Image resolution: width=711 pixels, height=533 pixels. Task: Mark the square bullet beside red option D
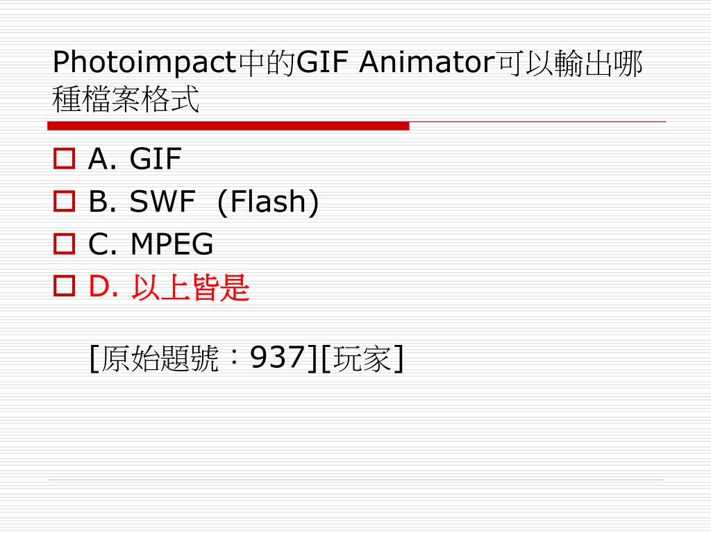tap(64, 286)
